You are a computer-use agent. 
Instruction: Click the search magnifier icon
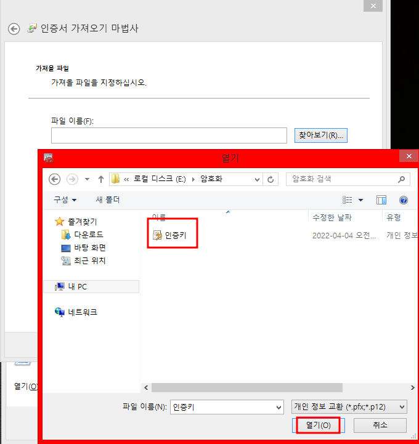coord(401,179)
